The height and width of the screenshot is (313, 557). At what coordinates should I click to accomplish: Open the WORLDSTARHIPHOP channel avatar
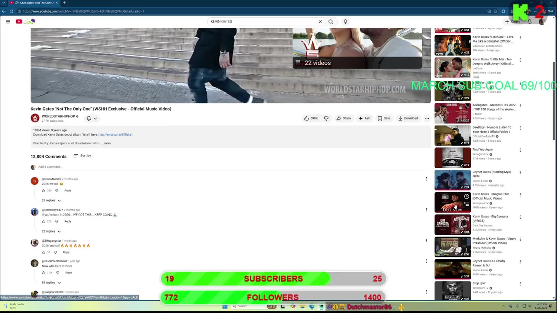click(x=35, y=118)
